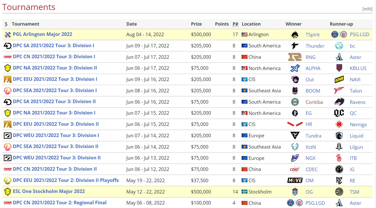Click the date "Jun 06 - Jul 13, 2022"
Viewport: 376px width, 208px height.
pyautogui.click(x=148, y=158)
